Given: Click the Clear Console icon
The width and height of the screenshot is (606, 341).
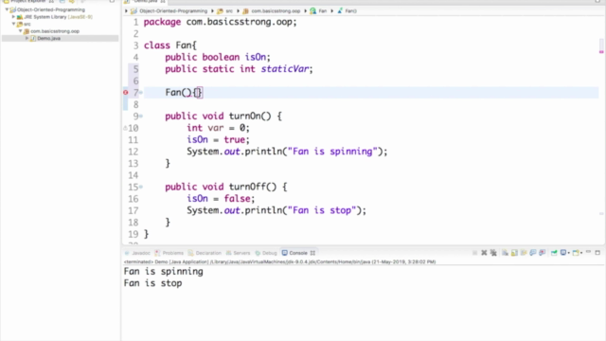Looking at the screenshot, I should click(505, 253).
